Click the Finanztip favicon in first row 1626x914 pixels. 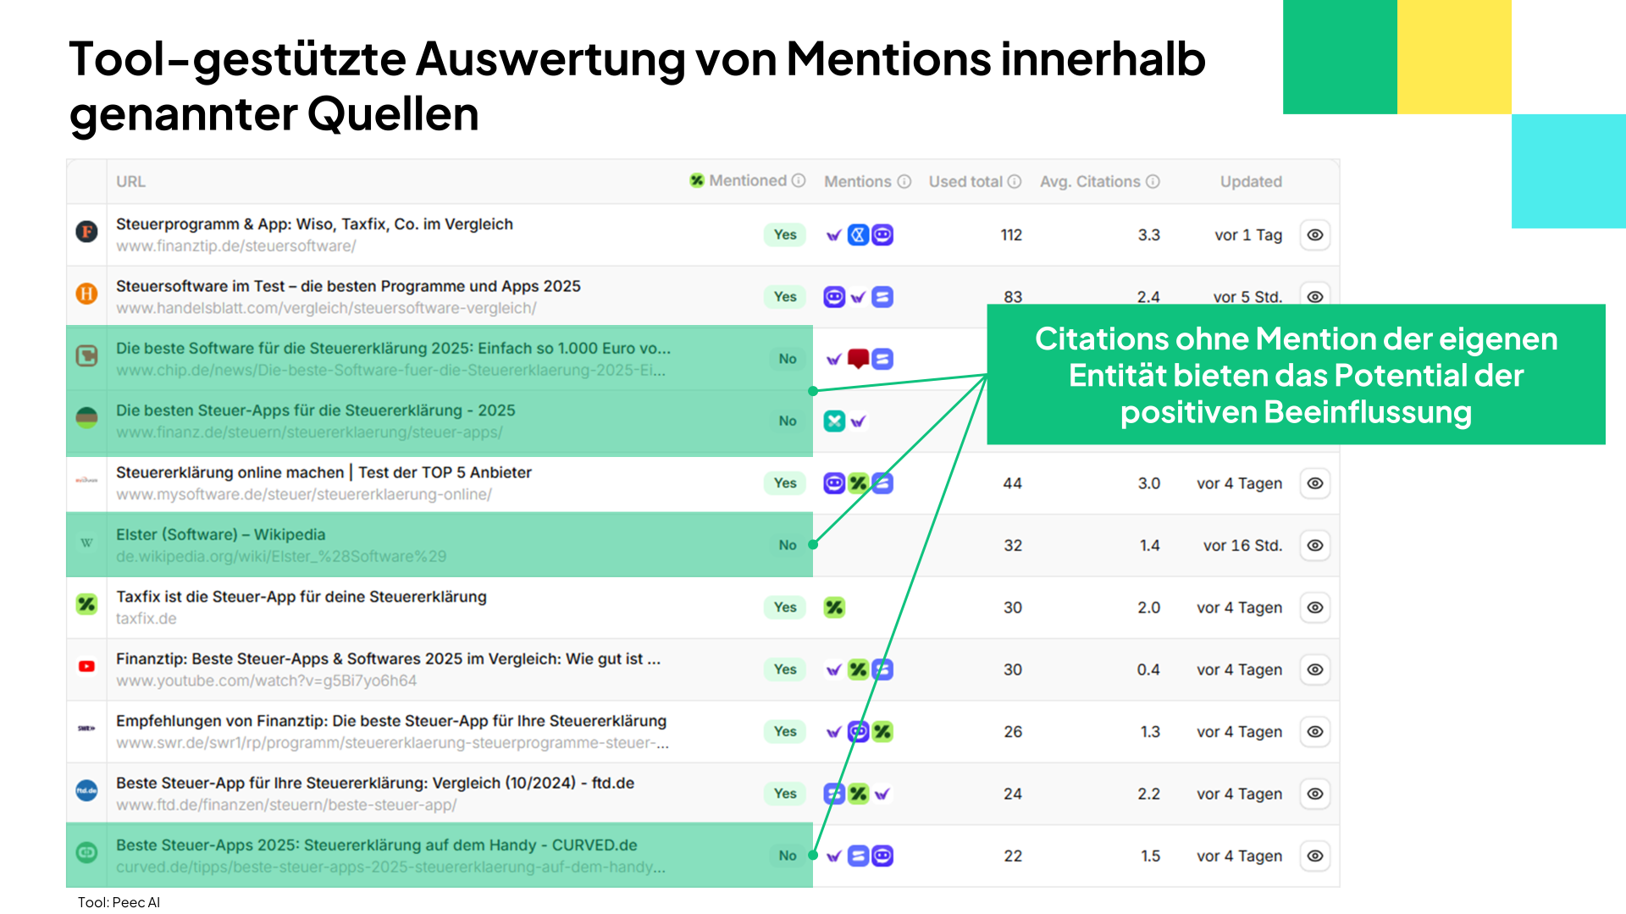click(86, 232)
